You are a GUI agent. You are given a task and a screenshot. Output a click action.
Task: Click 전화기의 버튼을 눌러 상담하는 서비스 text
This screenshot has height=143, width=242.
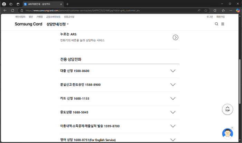tap(82, 40)
